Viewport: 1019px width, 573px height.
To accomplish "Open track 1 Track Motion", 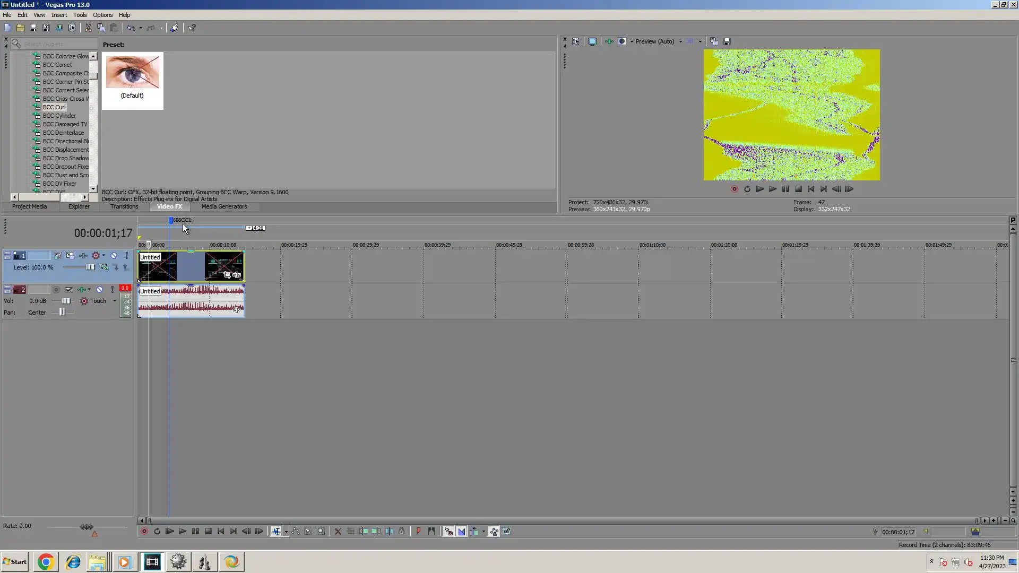I will coord(71,256).
